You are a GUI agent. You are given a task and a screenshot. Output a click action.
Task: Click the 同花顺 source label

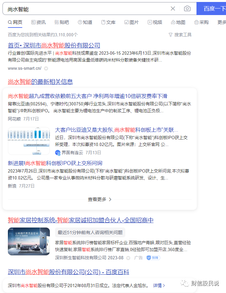14,119
